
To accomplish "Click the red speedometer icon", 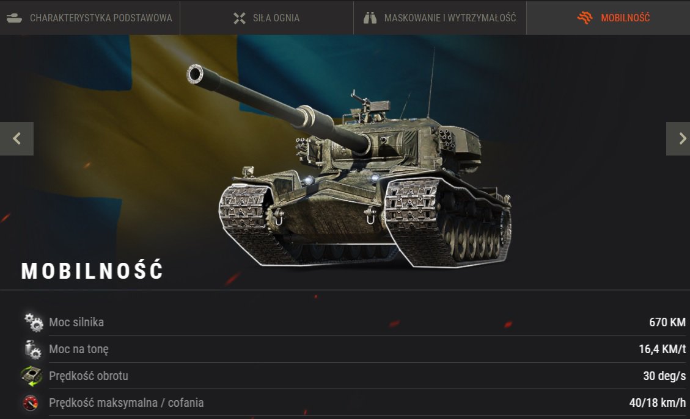I will 31,403.
